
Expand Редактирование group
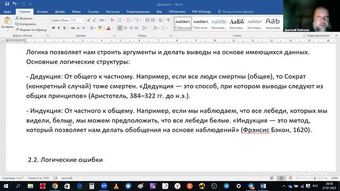[x=318, y=36]
